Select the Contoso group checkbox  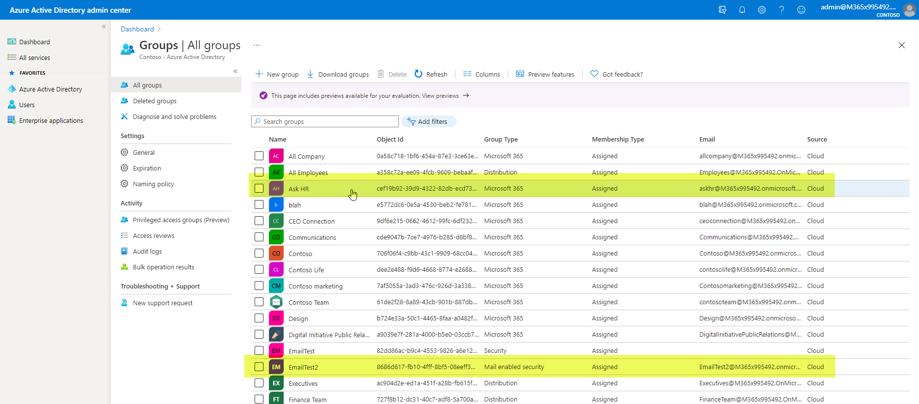click(x=259, y=253)
